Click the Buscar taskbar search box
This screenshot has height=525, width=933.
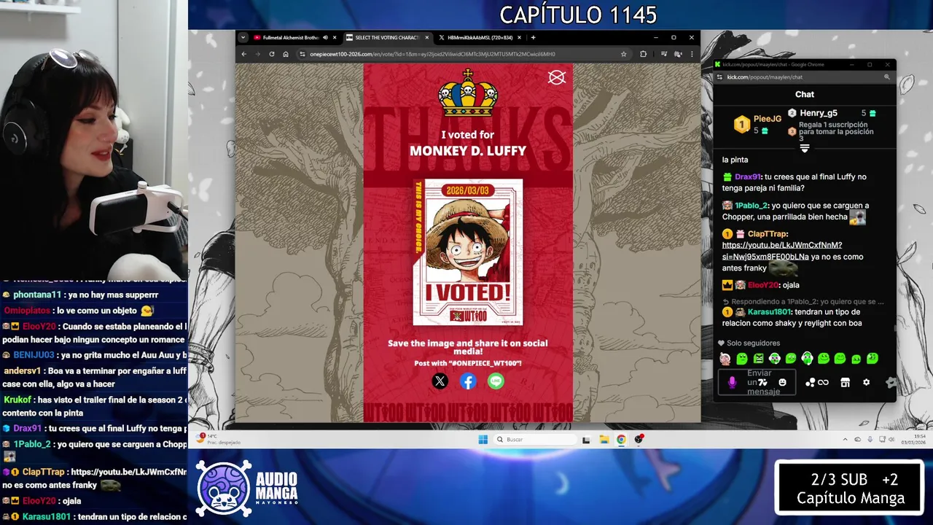pyautogui.click(x=535, y=439)
